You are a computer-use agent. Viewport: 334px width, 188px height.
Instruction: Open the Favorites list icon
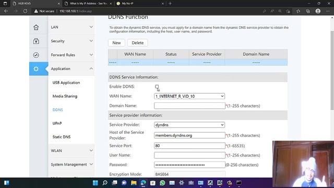coord(298,11)
